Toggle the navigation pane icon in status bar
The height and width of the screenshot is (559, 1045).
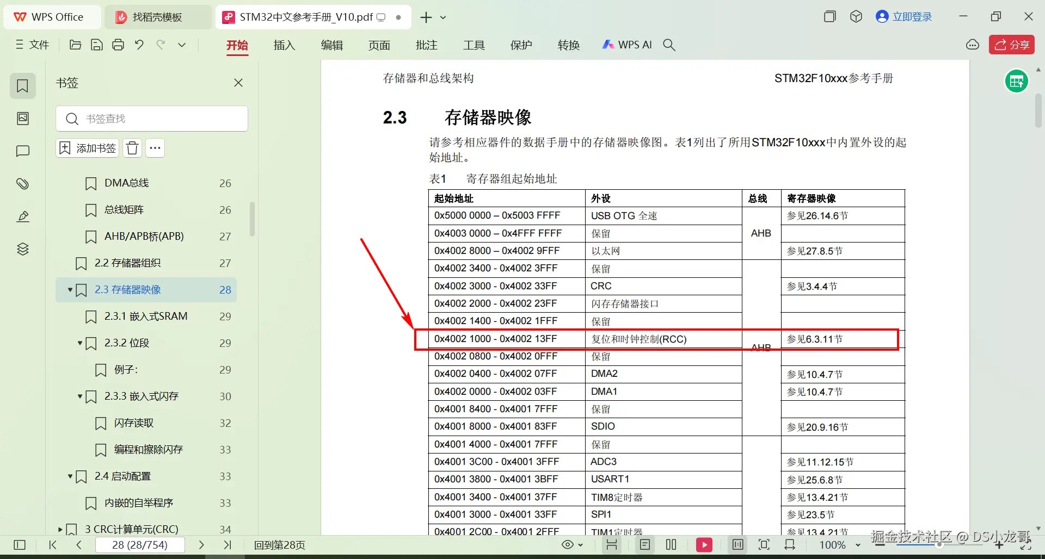[x=20, y=545]
